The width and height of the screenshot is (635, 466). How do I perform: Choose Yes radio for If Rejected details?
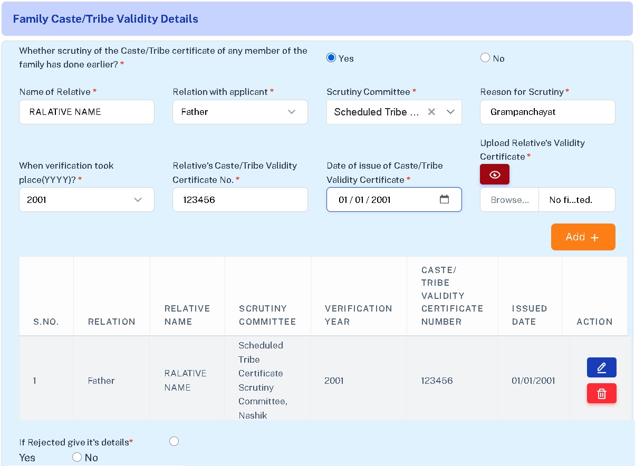[174, 441]
